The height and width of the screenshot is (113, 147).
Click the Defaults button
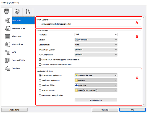pyautogui.click(x=105, y=110)
